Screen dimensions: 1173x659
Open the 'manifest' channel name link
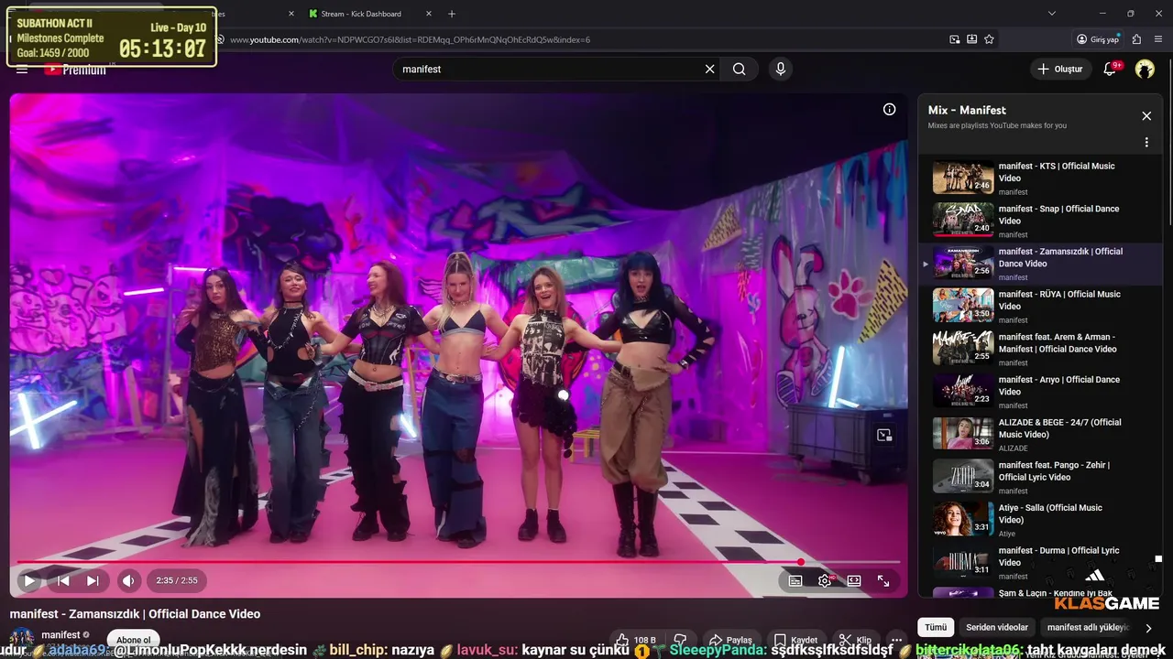[60, 635]
